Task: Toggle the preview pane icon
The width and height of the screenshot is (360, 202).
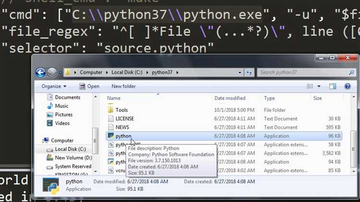Action: click(x=333, y=86)
